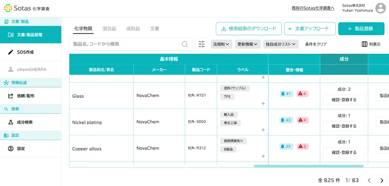Click the 成分 column group header
Screen dimensions: 389x186
pos(344,59)
